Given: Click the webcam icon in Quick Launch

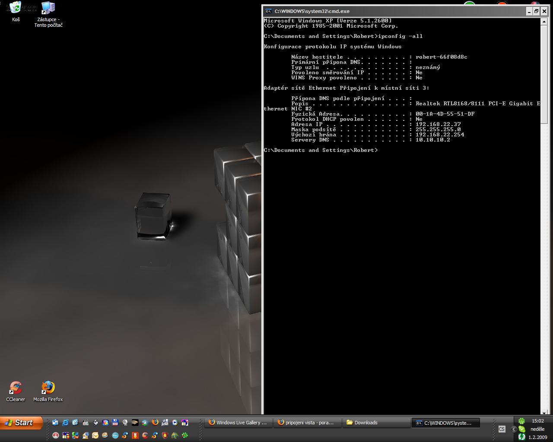Looking at the screenshot, I should pos(125,423).
